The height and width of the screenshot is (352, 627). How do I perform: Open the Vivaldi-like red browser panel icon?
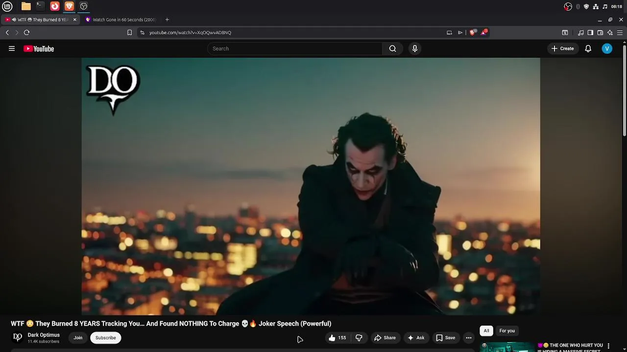tap(55, 6)
